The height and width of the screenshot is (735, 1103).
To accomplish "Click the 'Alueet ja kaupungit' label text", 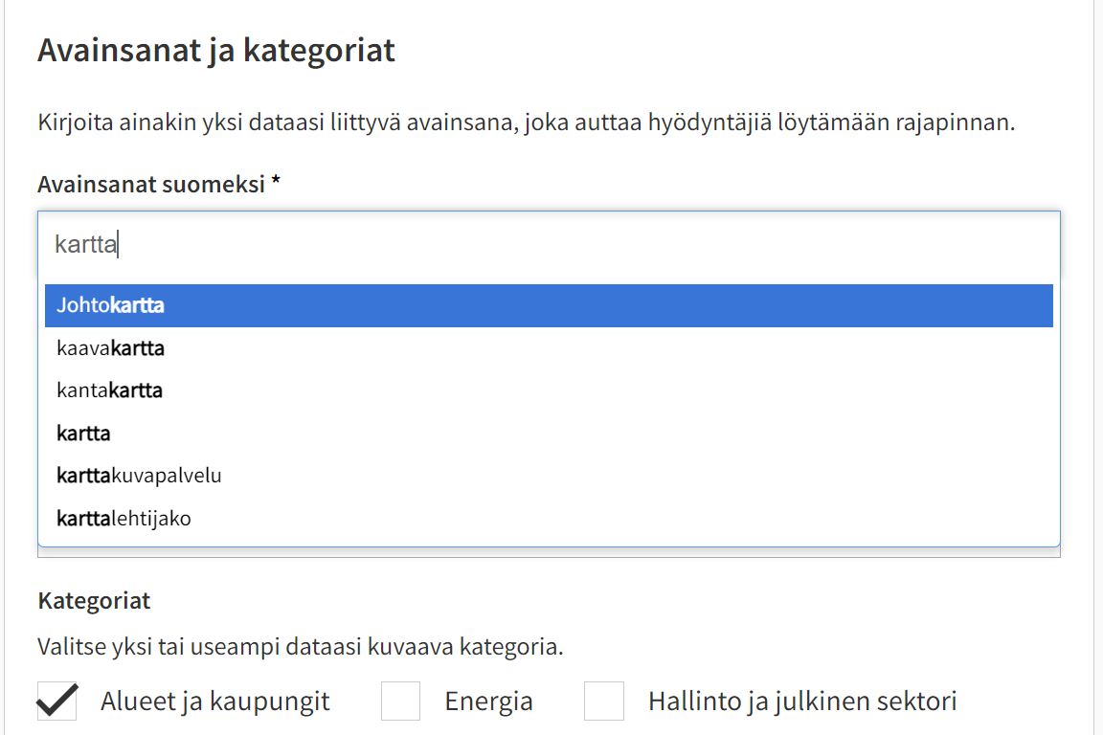I will click(214, 702).
